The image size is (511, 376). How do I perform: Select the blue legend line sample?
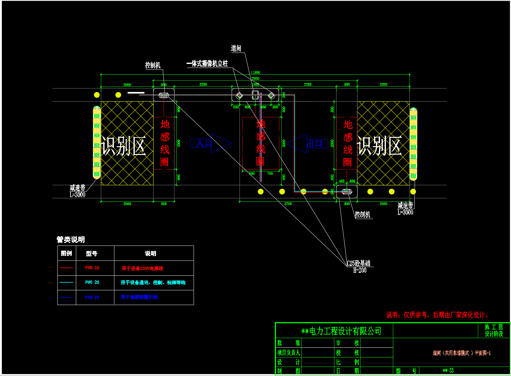[x=66, y=297]
